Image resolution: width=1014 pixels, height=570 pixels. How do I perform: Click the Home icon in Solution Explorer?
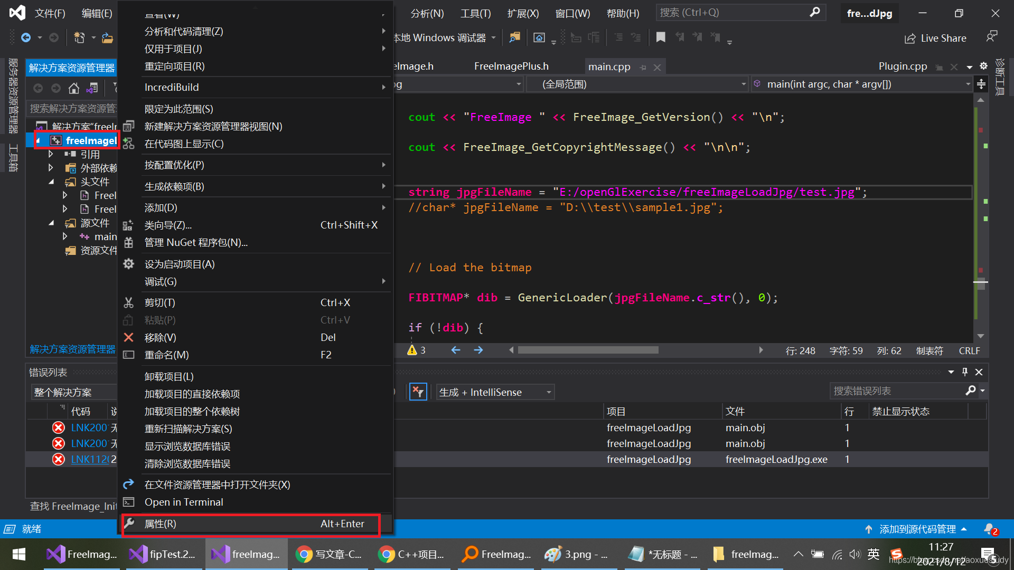[x=74, y=88]
